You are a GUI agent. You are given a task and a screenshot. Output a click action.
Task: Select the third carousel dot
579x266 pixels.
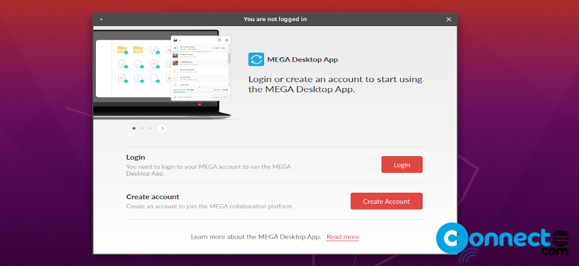(x=149, y=128)
